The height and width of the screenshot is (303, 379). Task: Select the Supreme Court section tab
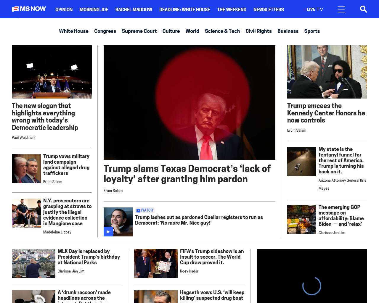coord(139,31)
